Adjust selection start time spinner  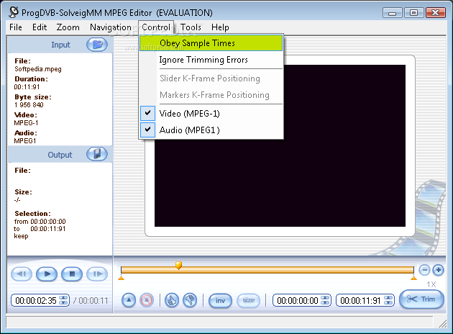pyautogui.click(x=325, y=300)
